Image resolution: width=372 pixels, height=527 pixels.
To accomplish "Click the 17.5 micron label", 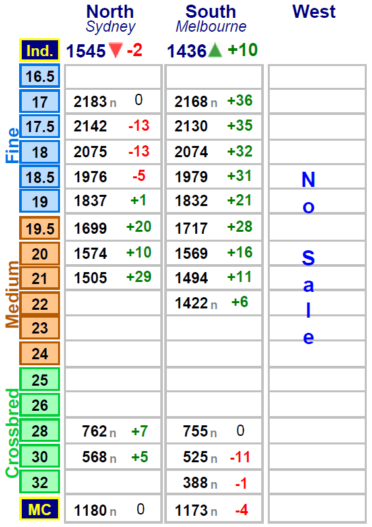I will pyautogui.click(x=40, y=126).
